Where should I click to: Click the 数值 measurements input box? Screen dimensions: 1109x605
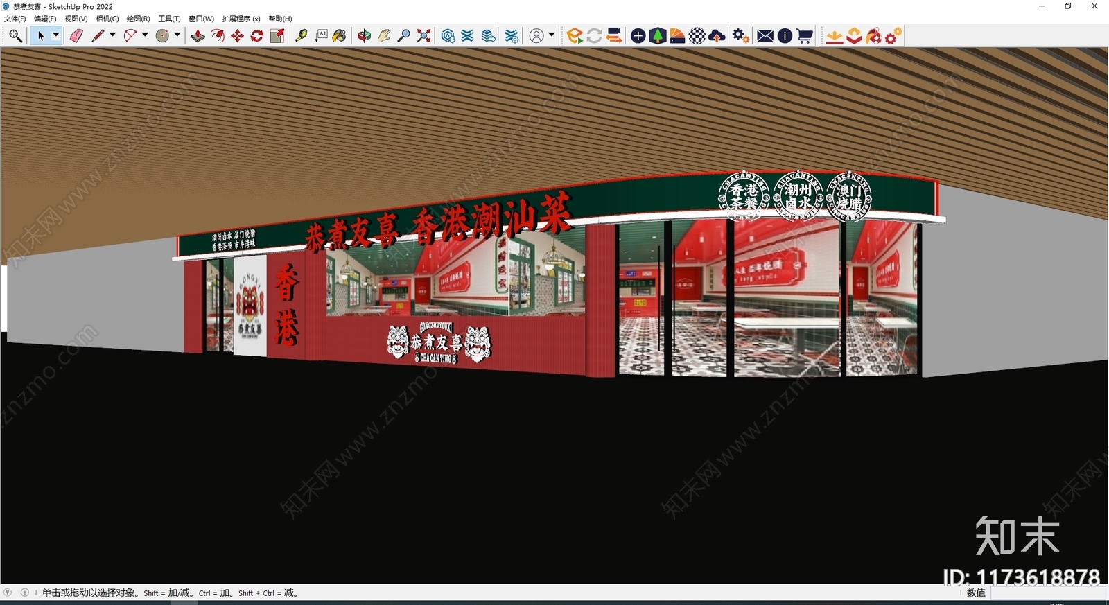(x=1047, y=593)
